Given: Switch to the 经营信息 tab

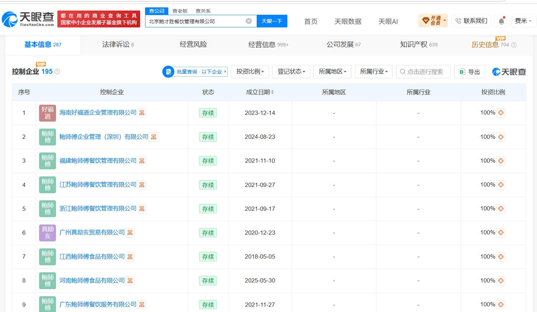Looking at the screenshot, I should (268, 45).
